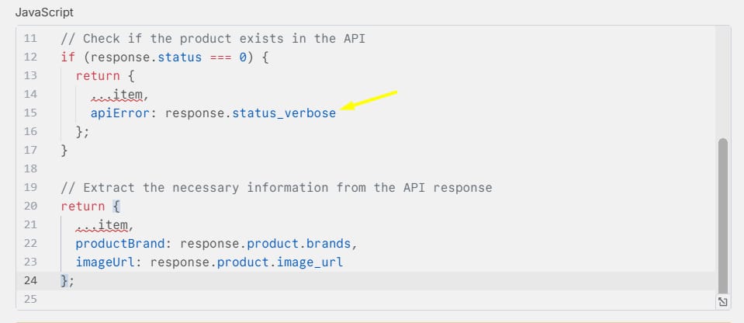The image size is (744, 323).
Task: Click the empty line 25 in editor
Action: click(x=365, y=299)
